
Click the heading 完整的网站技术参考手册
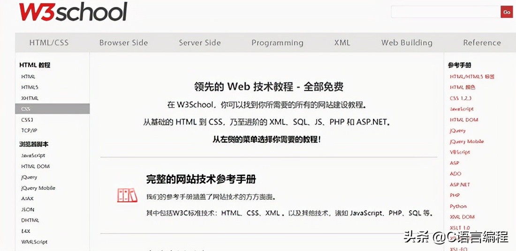(201, 179)
